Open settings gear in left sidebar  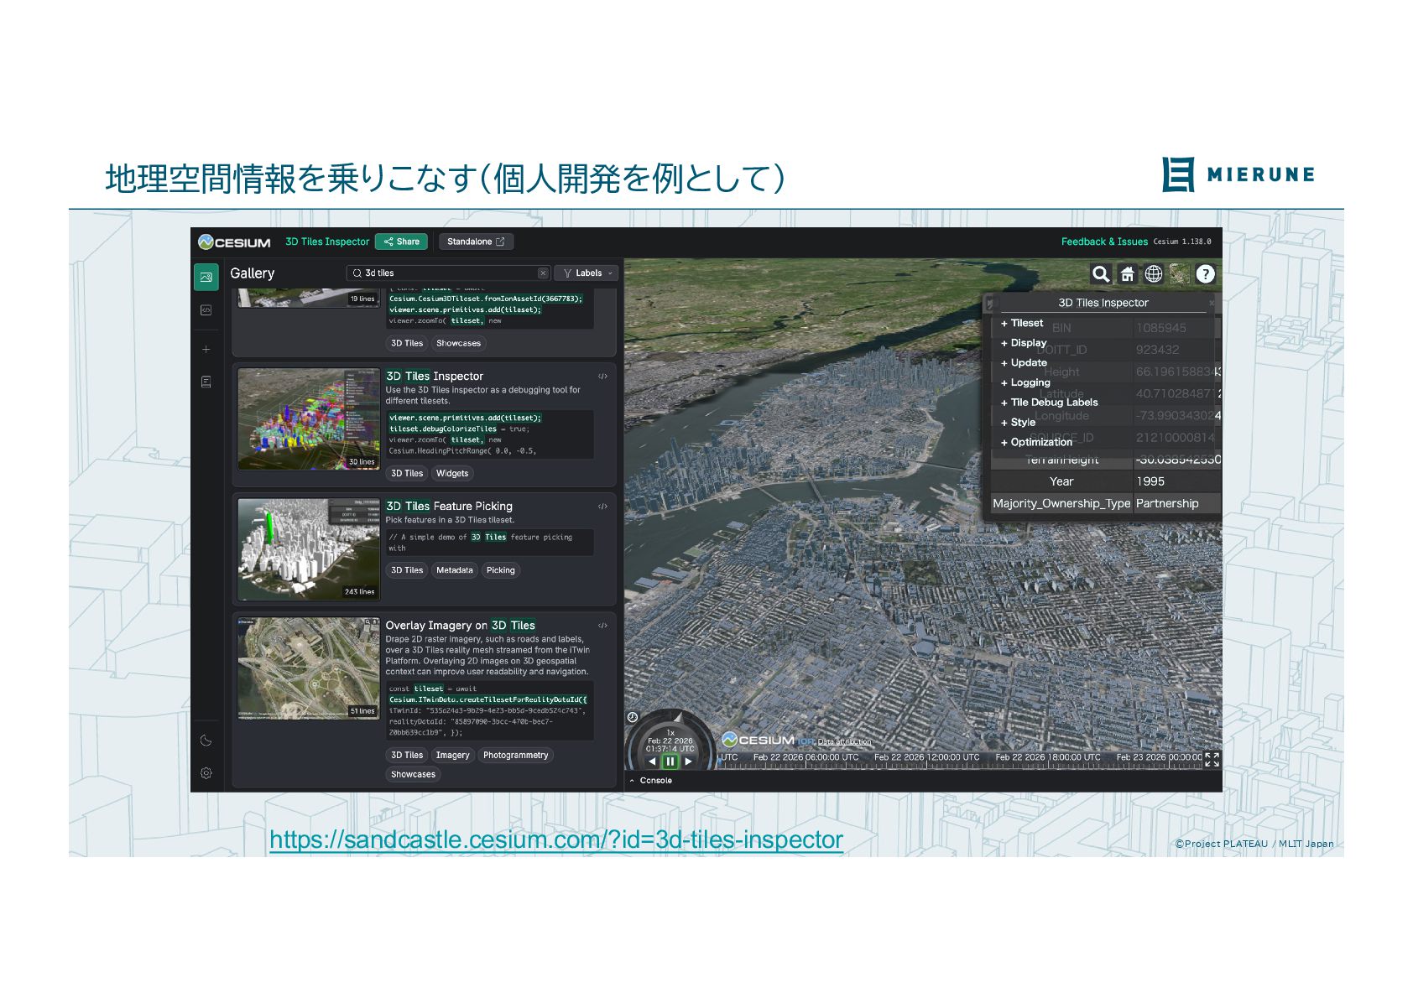click(206, 773)
